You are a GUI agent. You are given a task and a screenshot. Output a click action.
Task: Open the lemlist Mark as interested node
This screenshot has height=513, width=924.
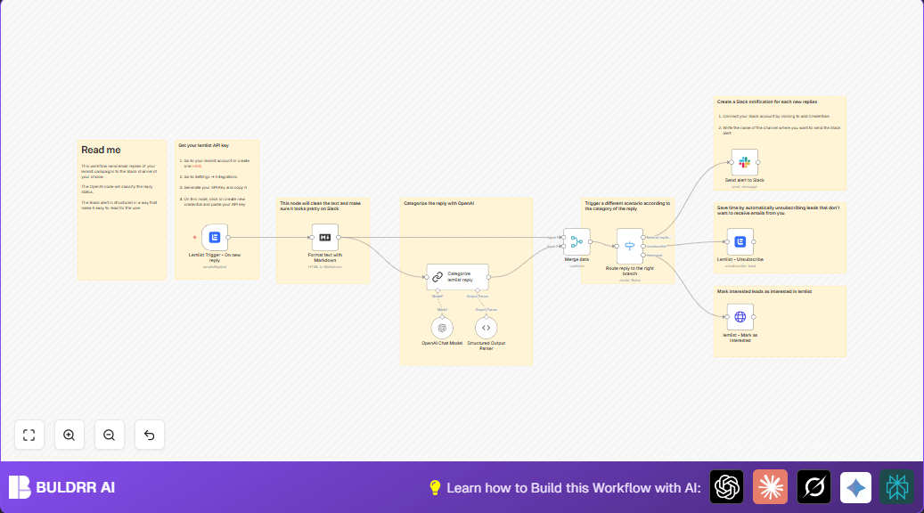pyautogui.click(x=740, y=317)
